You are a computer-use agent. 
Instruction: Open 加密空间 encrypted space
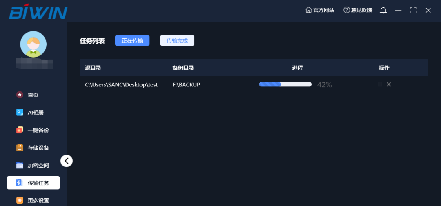(x=33, y=165)
